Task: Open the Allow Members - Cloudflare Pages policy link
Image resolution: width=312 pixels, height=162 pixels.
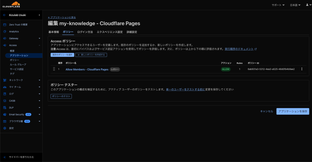Action: [87, 70]
